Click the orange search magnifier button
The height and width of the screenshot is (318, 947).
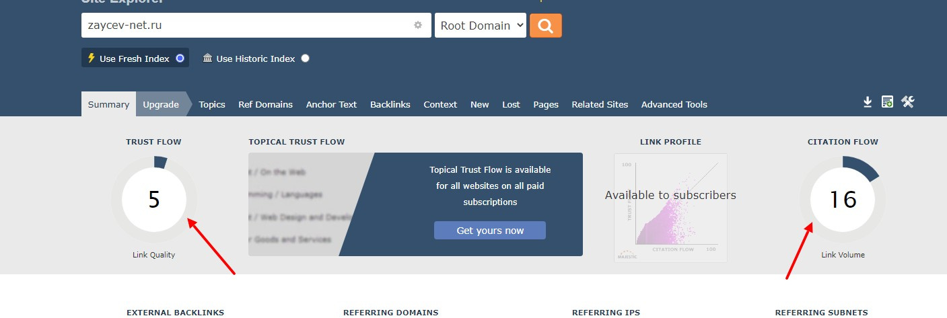(546, 26)
